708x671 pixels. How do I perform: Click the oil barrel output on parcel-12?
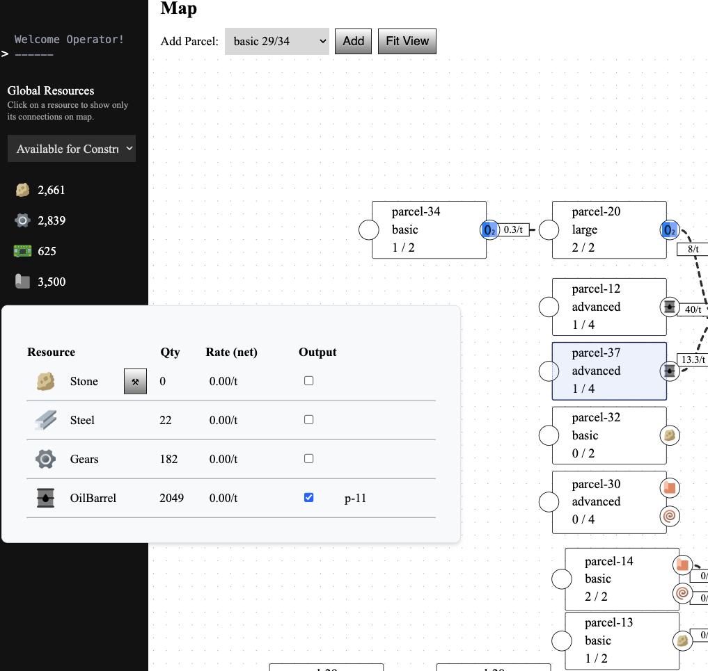click(x=669, y=307)
